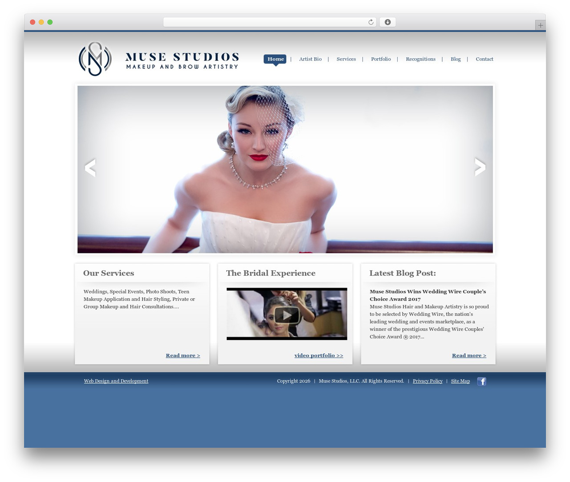
Task: Select the Home menu item
Action: click(x=276, y=59)
